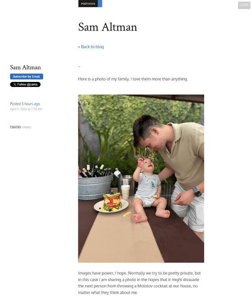Image resolution: width=252 pixels, height=300 pixels.
Task: Click the watermelon fruit cake in photo
Action: pos(112,202)
